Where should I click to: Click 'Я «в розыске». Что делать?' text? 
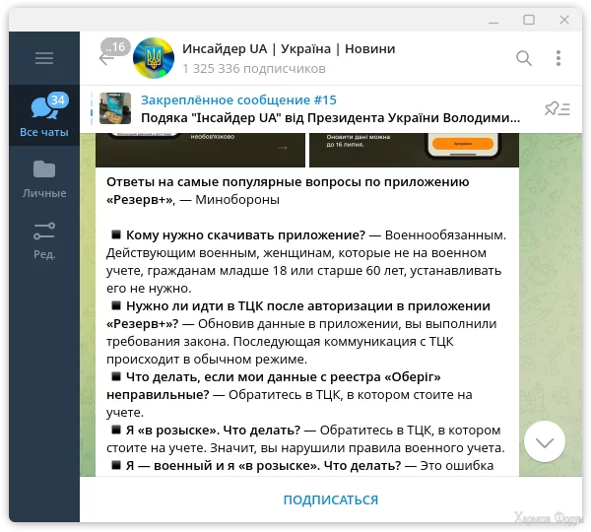[x=213, y=431]
